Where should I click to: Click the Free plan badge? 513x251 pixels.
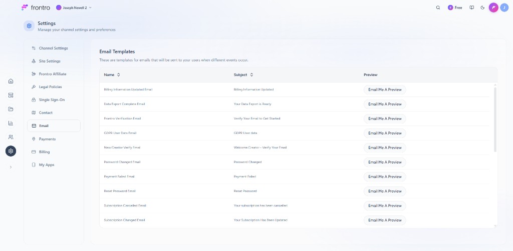point(455,7)
